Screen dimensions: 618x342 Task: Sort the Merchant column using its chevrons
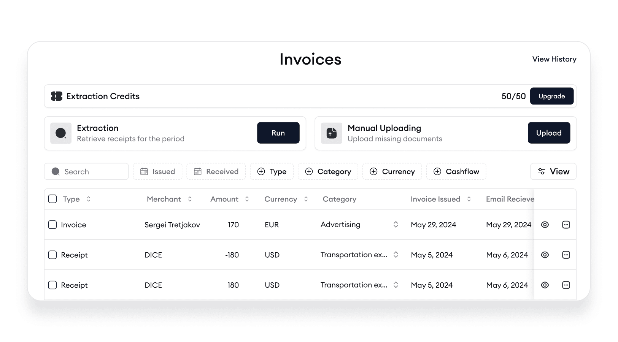tap(190, 199)
